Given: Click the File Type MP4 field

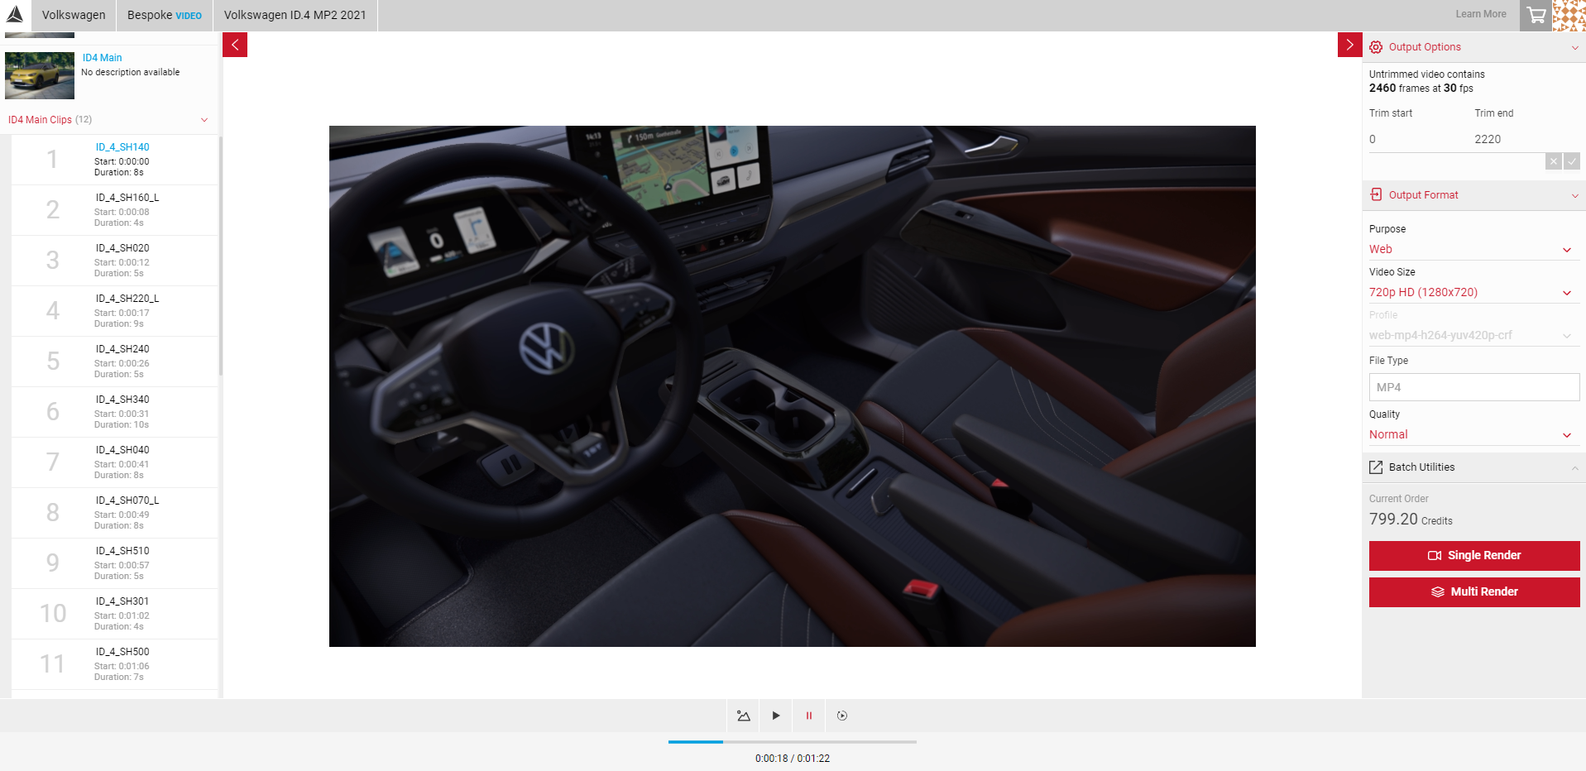Looking at the screenshot, I should tap(1474, 387).
